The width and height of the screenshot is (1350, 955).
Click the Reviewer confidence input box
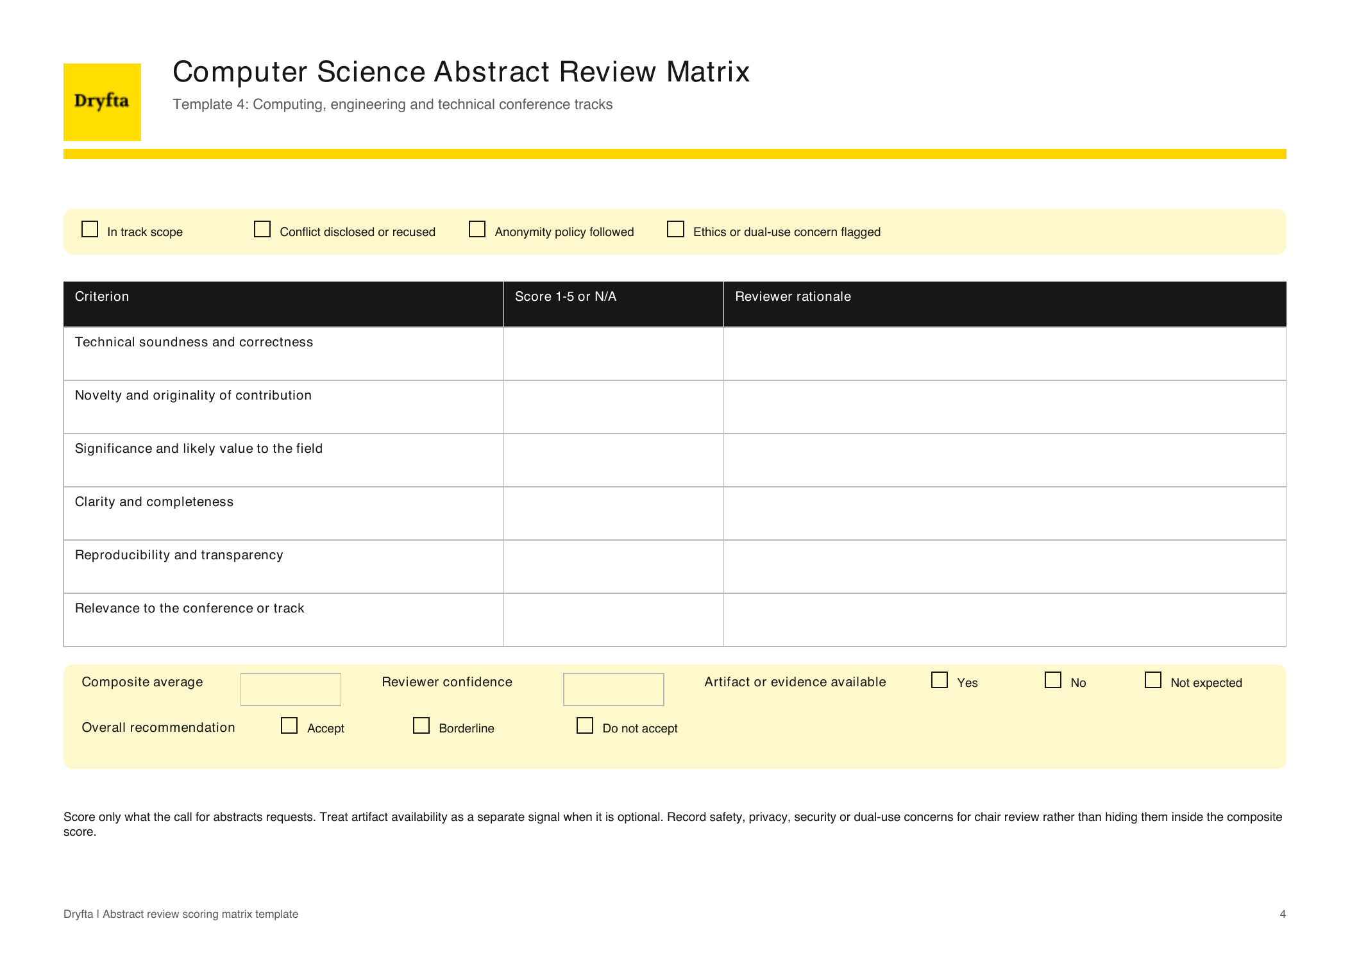(x=614, y=689)
